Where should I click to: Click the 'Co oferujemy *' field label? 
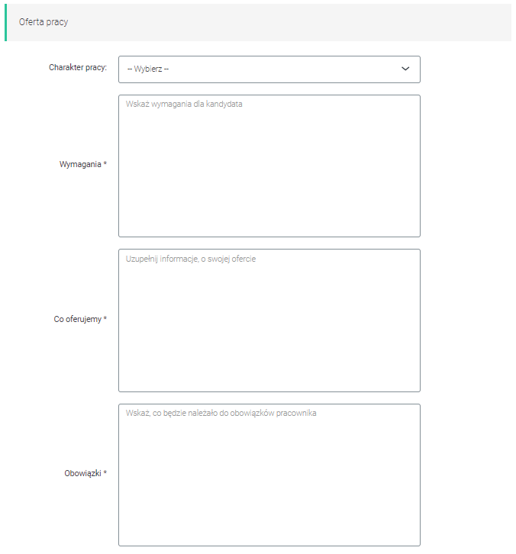click(x=80, y=319)
